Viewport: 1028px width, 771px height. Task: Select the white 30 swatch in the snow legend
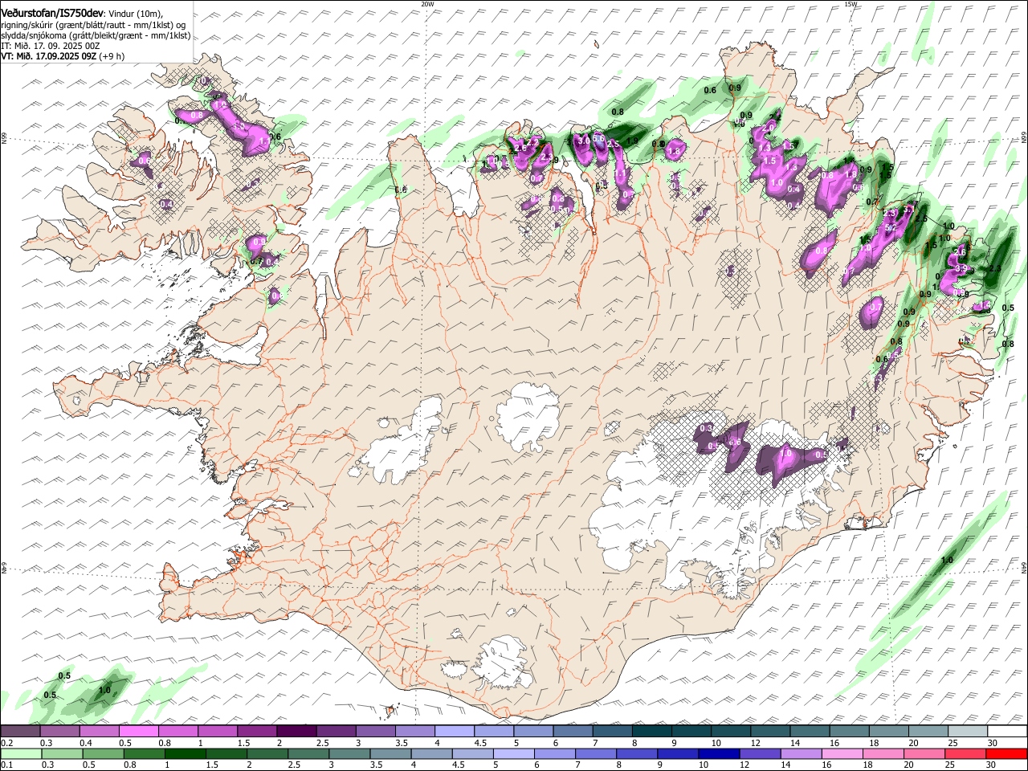1008,732
